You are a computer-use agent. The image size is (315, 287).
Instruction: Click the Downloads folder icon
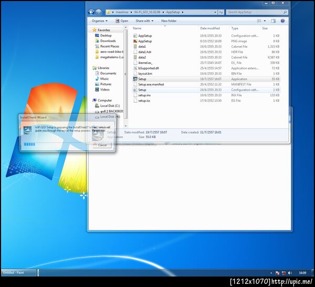tap(97, 41)
